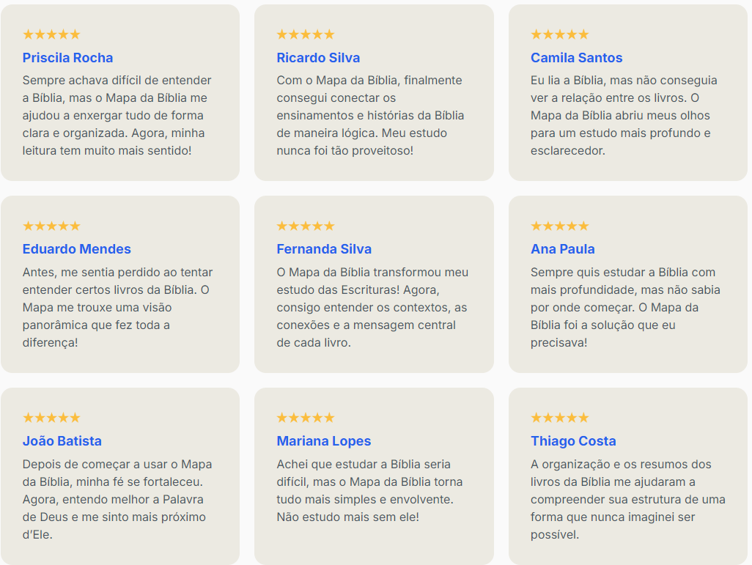Click the star rating above João Batista
The height and width of the screenshot is (565, 752).
[x=51, y=418]
